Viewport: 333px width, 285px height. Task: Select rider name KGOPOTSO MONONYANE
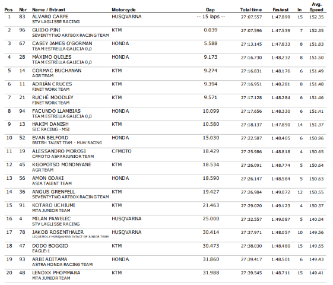62,164
